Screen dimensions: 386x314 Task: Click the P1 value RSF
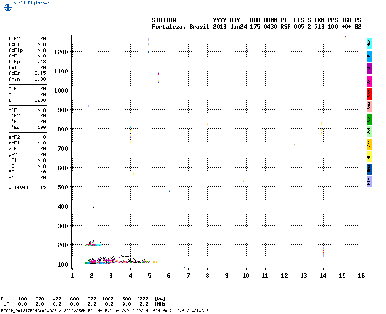pyautogui.click(x=285, y=27)
